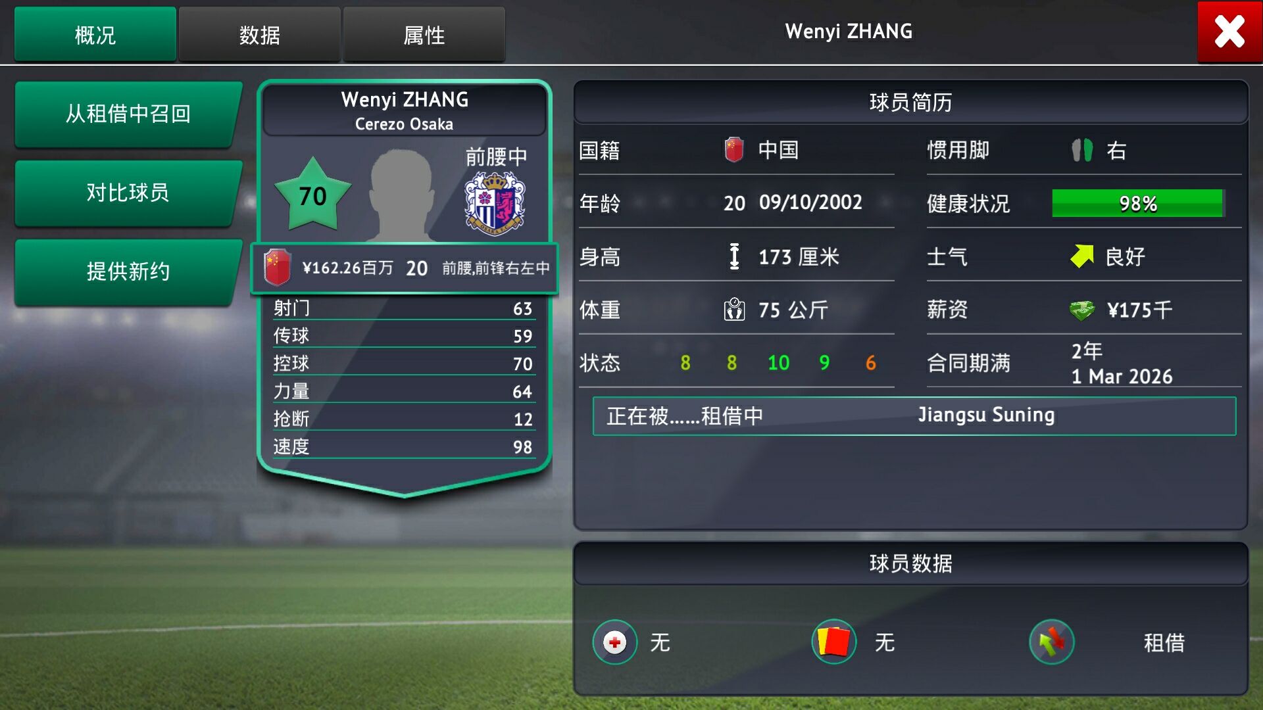
Task: Click the Jiangsu Suning loan row
Action: [914, 415]
